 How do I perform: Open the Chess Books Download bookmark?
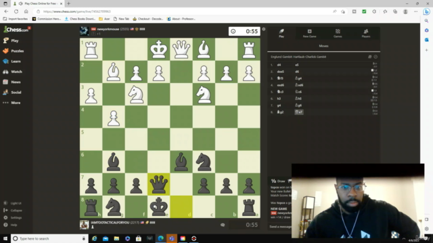[x=80, y=19]
